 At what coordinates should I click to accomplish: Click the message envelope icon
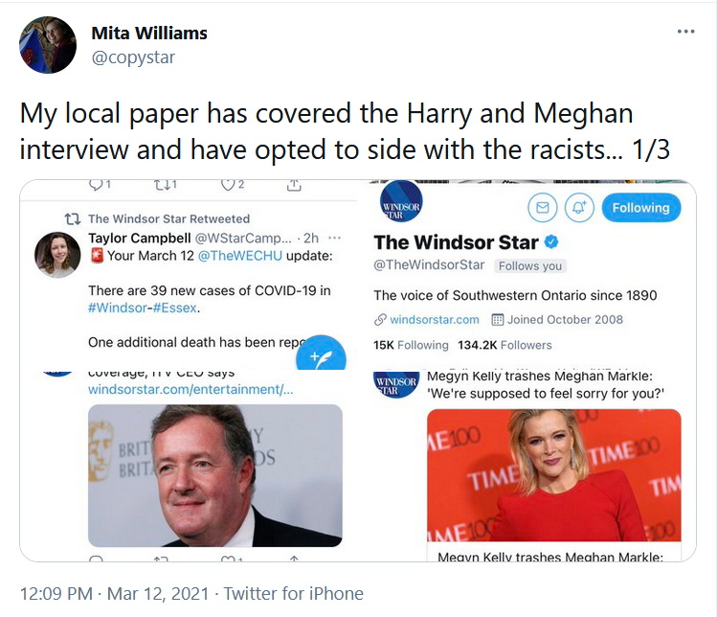click(543, 208)
